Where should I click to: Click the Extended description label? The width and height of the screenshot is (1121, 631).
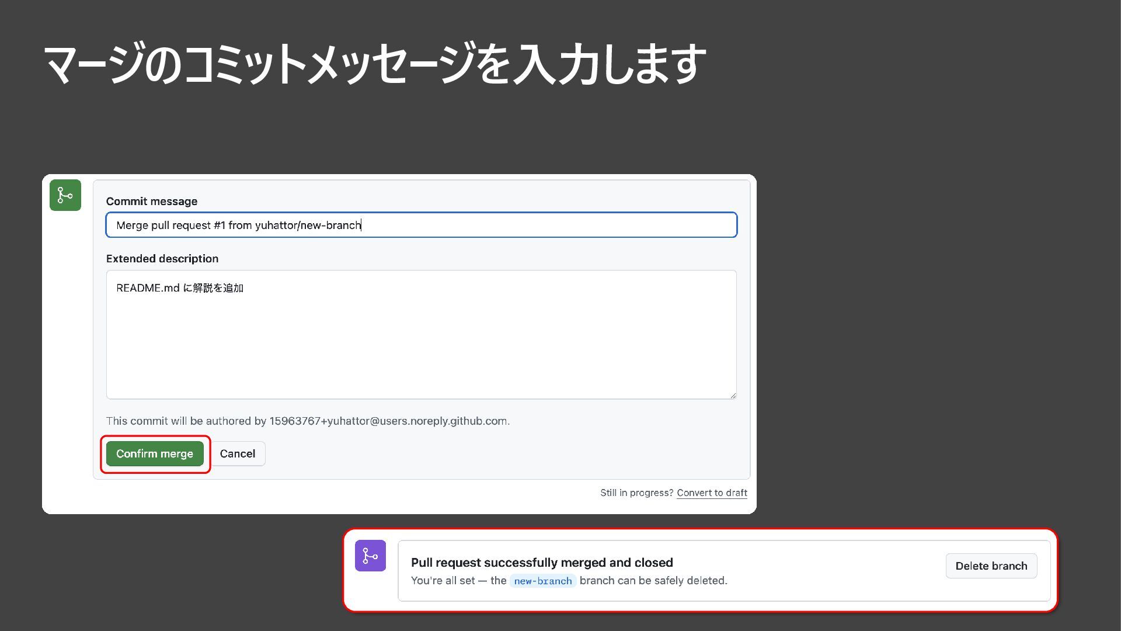[162, 259]
